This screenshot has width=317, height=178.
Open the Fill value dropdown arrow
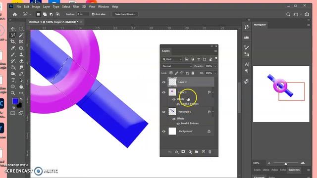coord(215,73)
